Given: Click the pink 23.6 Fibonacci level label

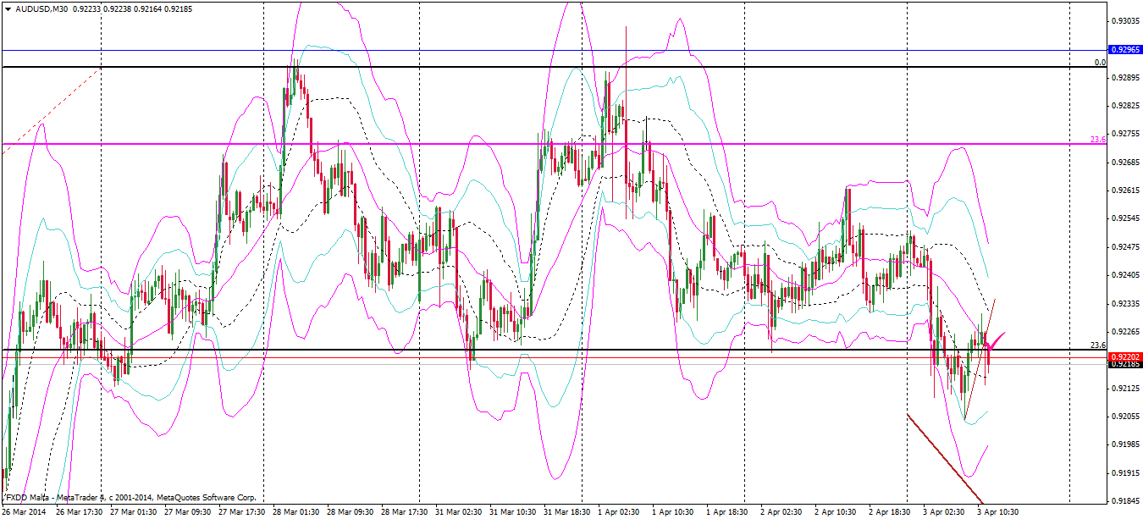Looking at the screenshot, I should tap(1098, 139).
